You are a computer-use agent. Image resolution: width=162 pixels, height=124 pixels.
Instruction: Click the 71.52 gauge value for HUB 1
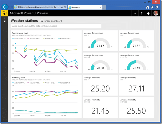click(x=136, y=46)
